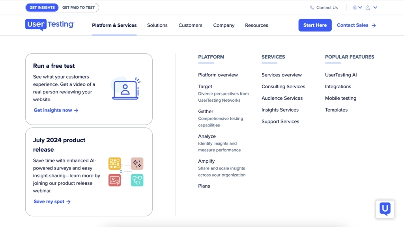Open the Target platform link
Image resolution: width=404 pixels, height=227 pixels.
click(205, 86)
